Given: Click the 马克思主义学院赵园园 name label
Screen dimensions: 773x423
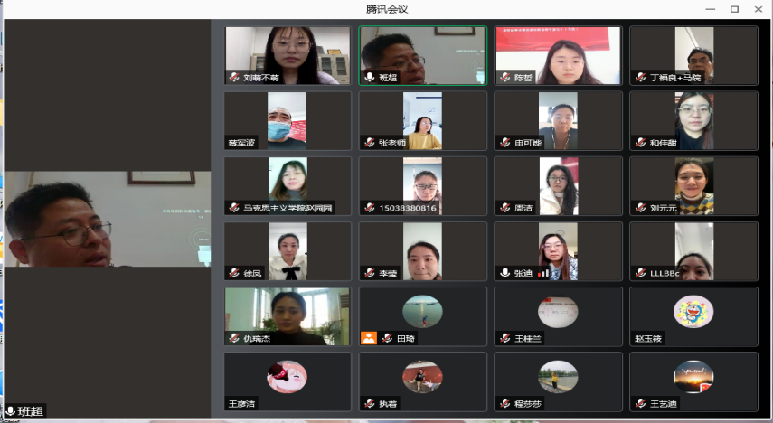Looking at the screenshot, I should (x=288, y=208).
